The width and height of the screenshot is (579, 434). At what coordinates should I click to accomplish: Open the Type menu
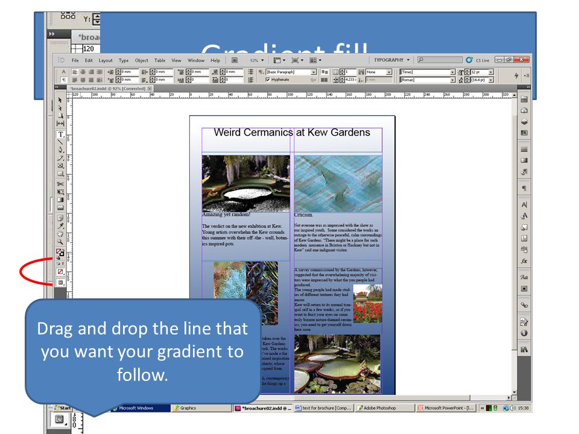point(124,60)
